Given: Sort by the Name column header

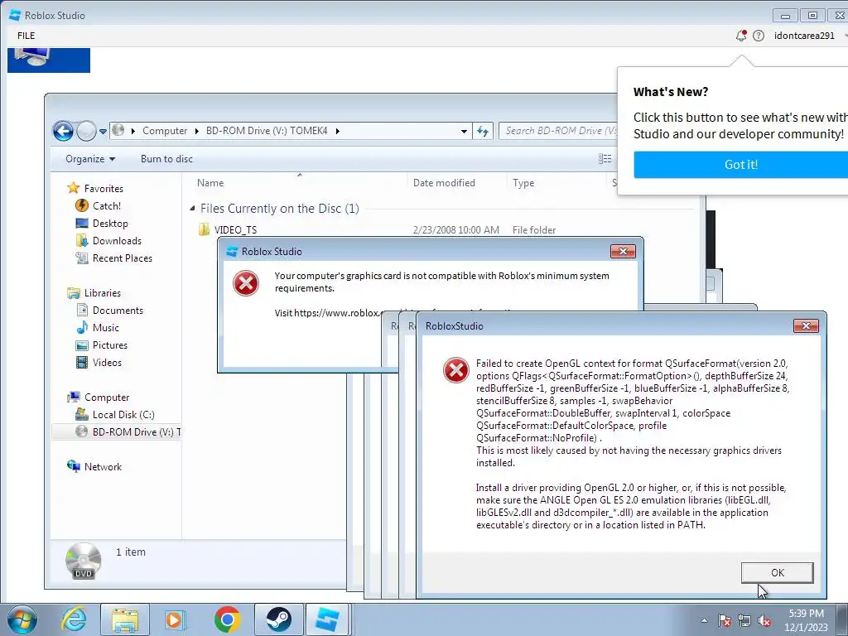Looking at the screenshot, I should point(210,183).
